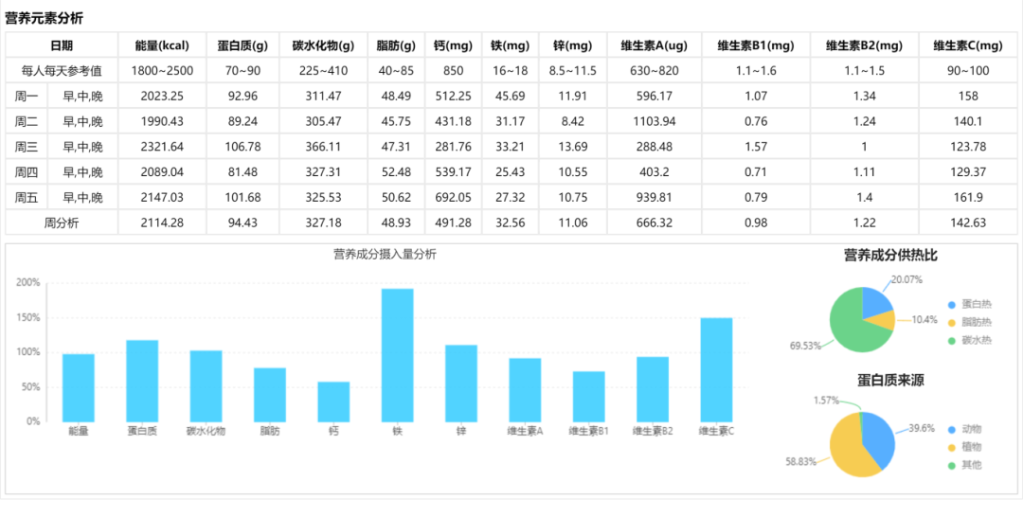This screenshot has width=1023, height=517.
Task: Click 早,中,晚 in the 周三 row
Action: (82, 147)
